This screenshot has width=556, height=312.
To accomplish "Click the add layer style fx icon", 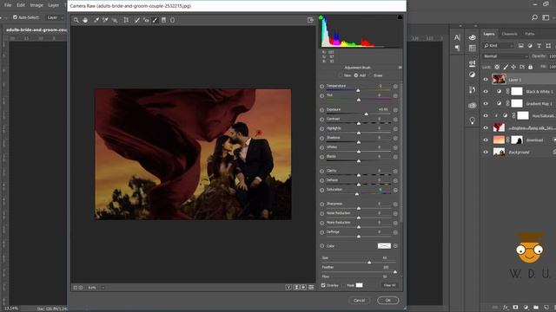I will pos(506,307).
